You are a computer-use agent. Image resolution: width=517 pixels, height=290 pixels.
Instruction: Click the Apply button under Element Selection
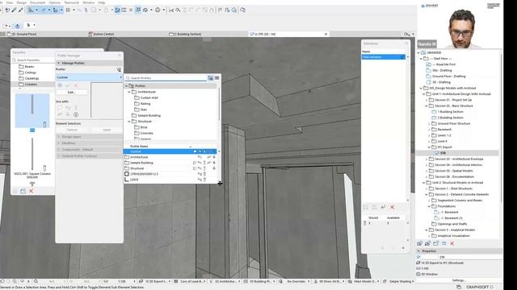(x=107, y=130)
